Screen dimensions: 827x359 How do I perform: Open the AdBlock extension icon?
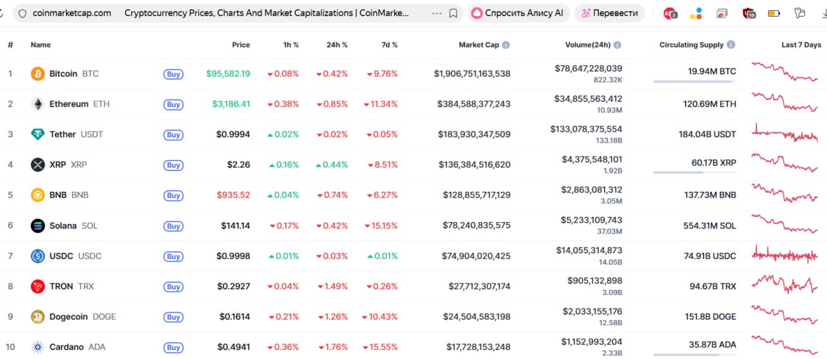tap(670, 13)
